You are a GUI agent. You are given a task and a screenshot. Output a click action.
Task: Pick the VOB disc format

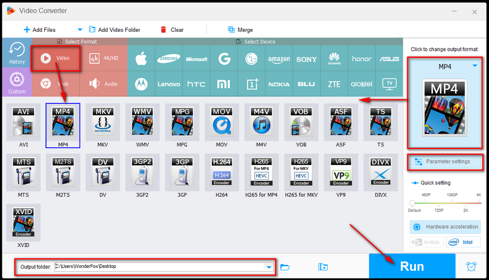[301, 122]
